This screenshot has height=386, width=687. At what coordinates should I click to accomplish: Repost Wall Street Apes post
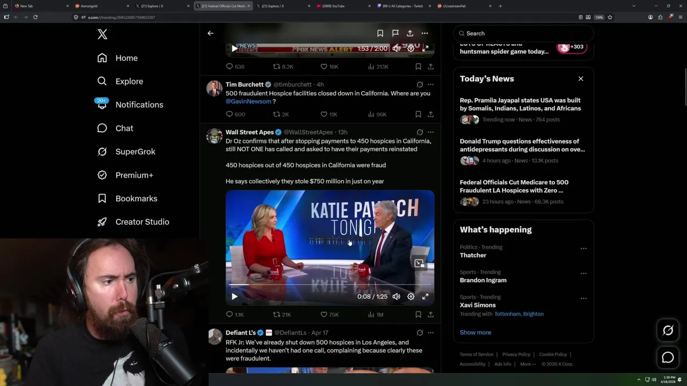pyautogui.click(x=282, y=315)
